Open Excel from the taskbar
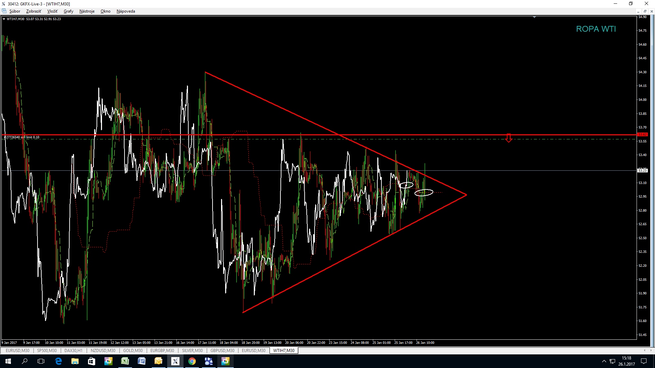Viewport: 655px width, 368px height. tap(125, 361)
